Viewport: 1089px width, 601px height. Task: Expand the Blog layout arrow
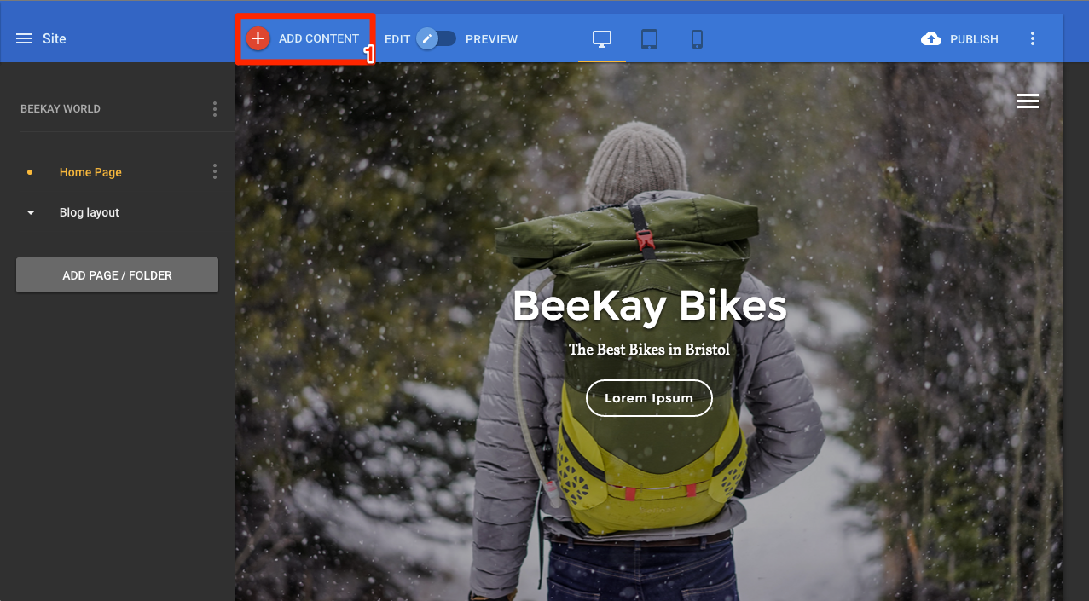31,213
